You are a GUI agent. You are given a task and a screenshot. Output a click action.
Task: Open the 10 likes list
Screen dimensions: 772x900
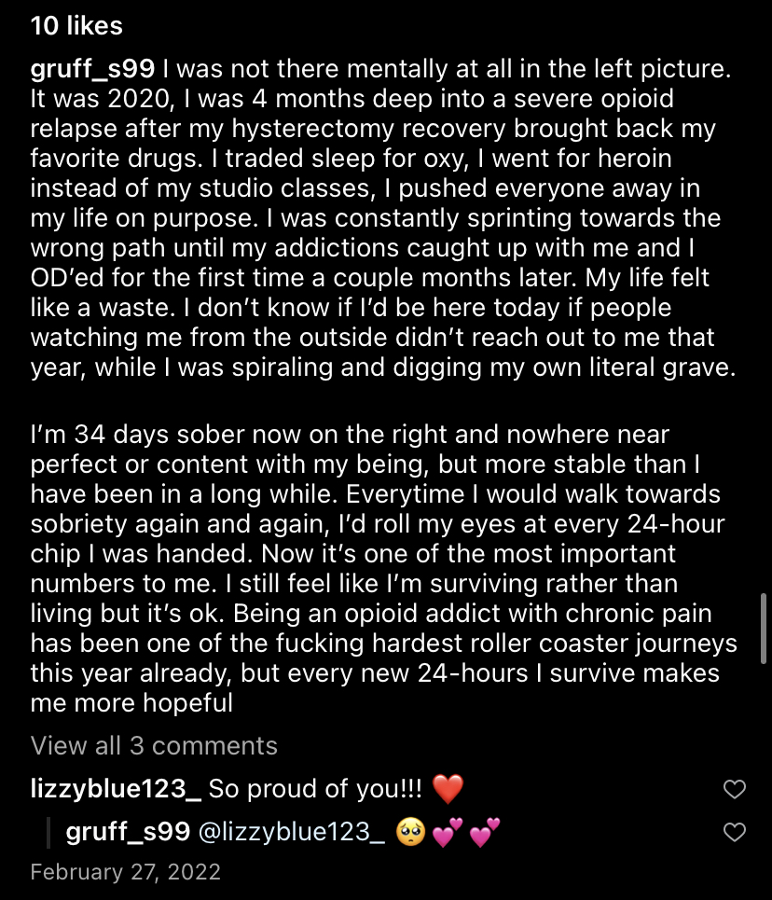(76, 26)
